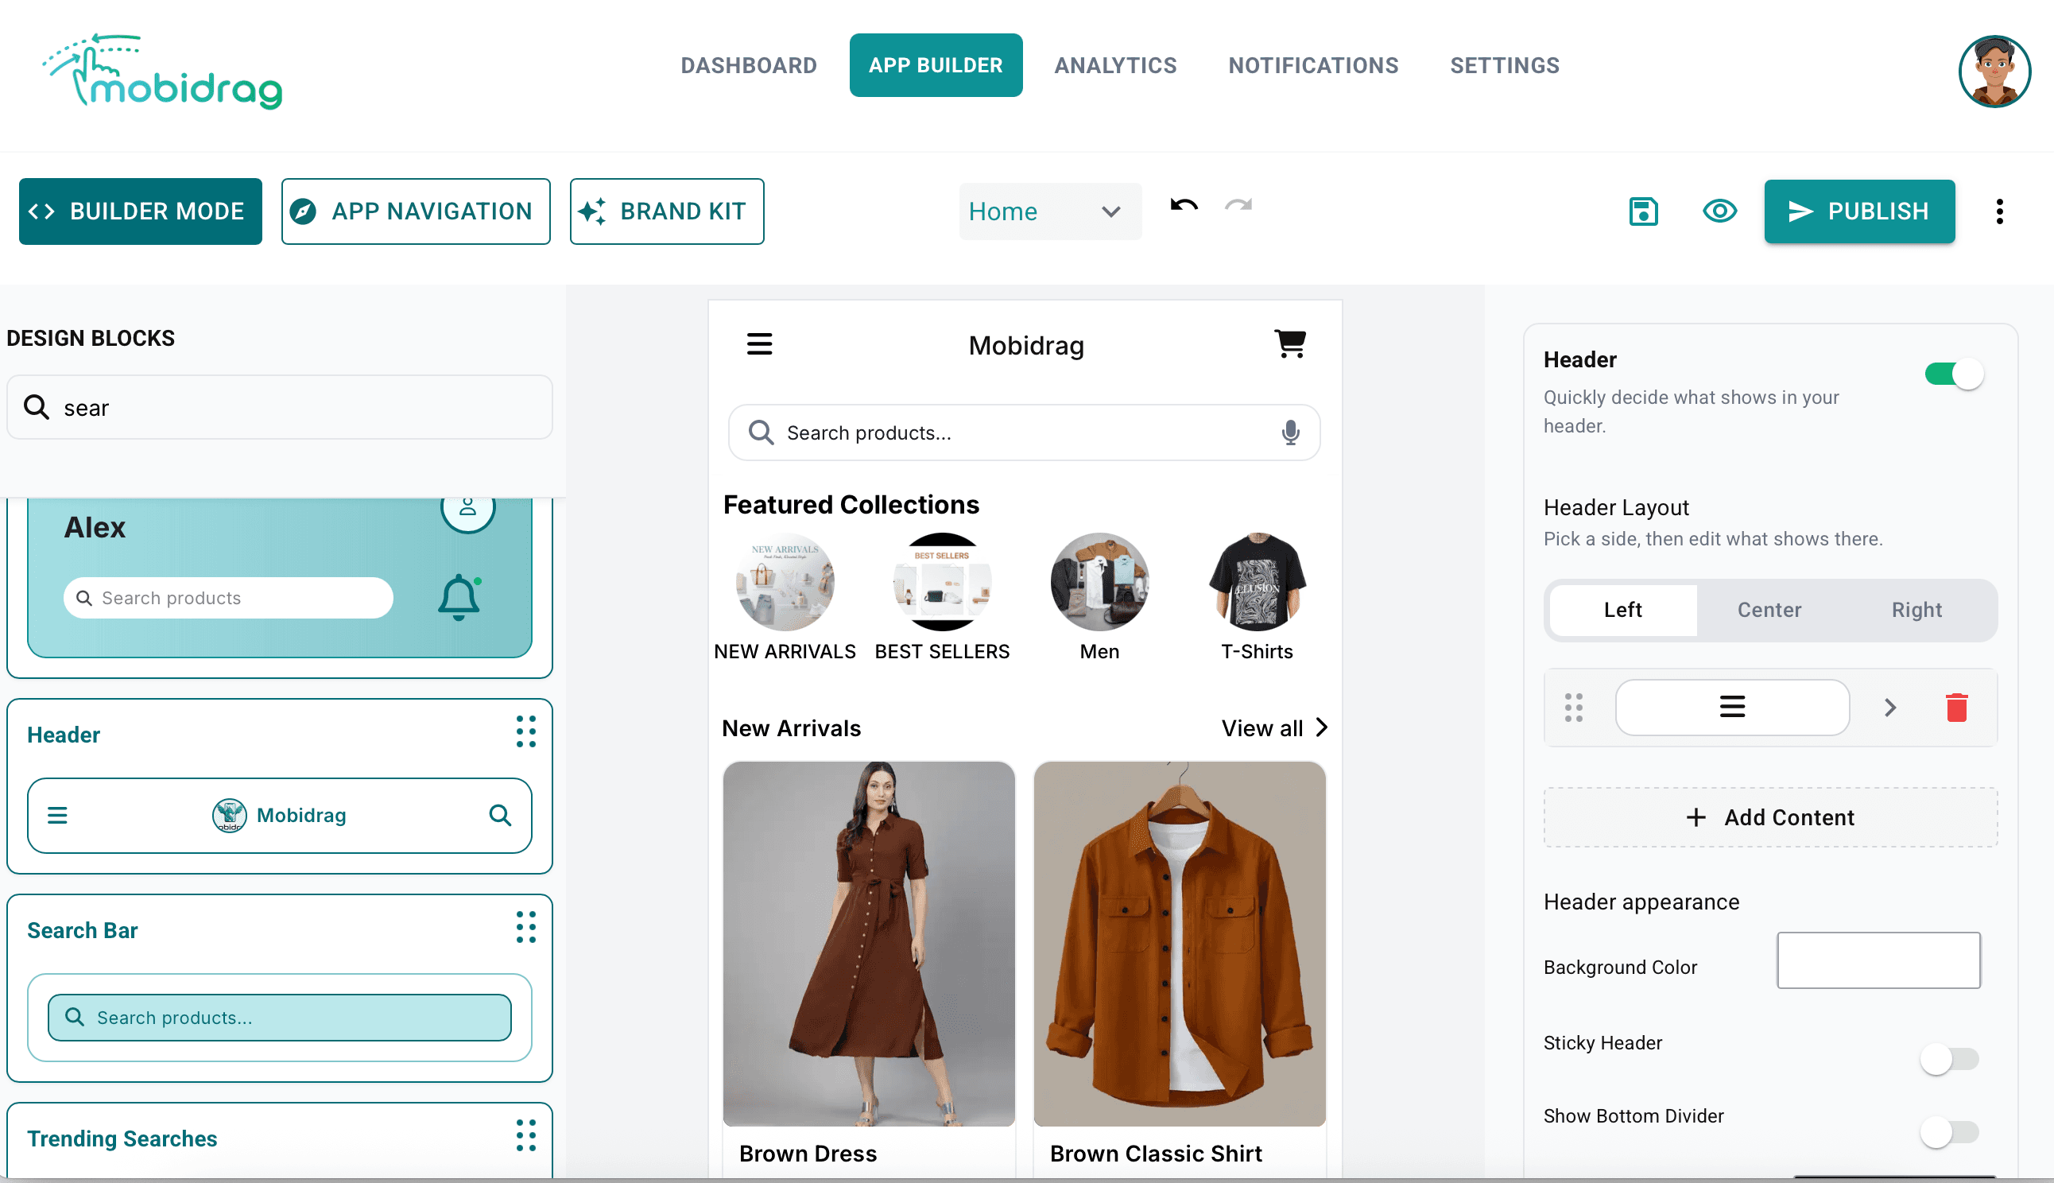Delete the hamburger menu header content
Viewport: 2054px width, 1183px height.
click(x=1955, y=708)
